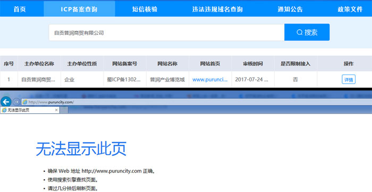372x192 pixels.
Task: Click the 否 cell under 是否限制接入
Action: 295,79
